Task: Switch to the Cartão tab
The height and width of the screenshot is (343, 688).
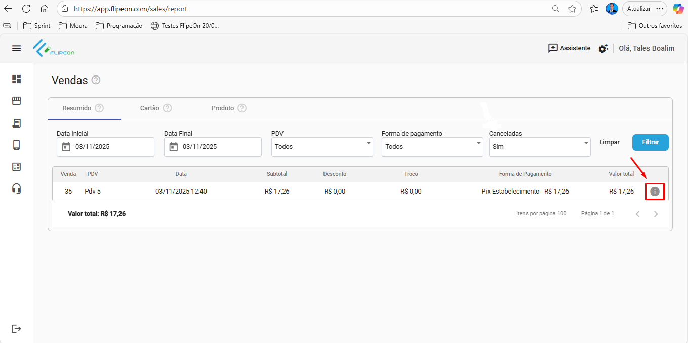Action: point(150,108)
